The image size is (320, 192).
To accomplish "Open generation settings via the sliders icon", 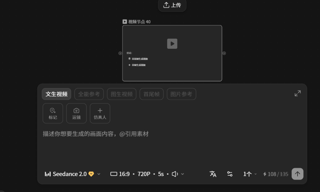I will pyautogui.click(x=230, y=174).
